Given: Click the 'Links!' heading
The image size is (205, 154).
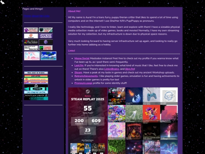Looking at the screenshot, I should click(x=71, y=51).
